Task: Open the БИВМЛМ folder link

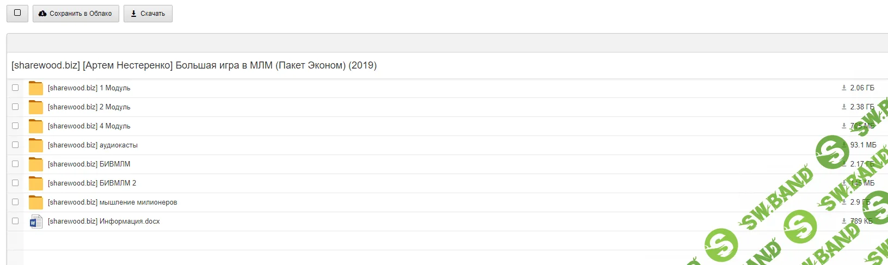Action: tap(89, 164)
